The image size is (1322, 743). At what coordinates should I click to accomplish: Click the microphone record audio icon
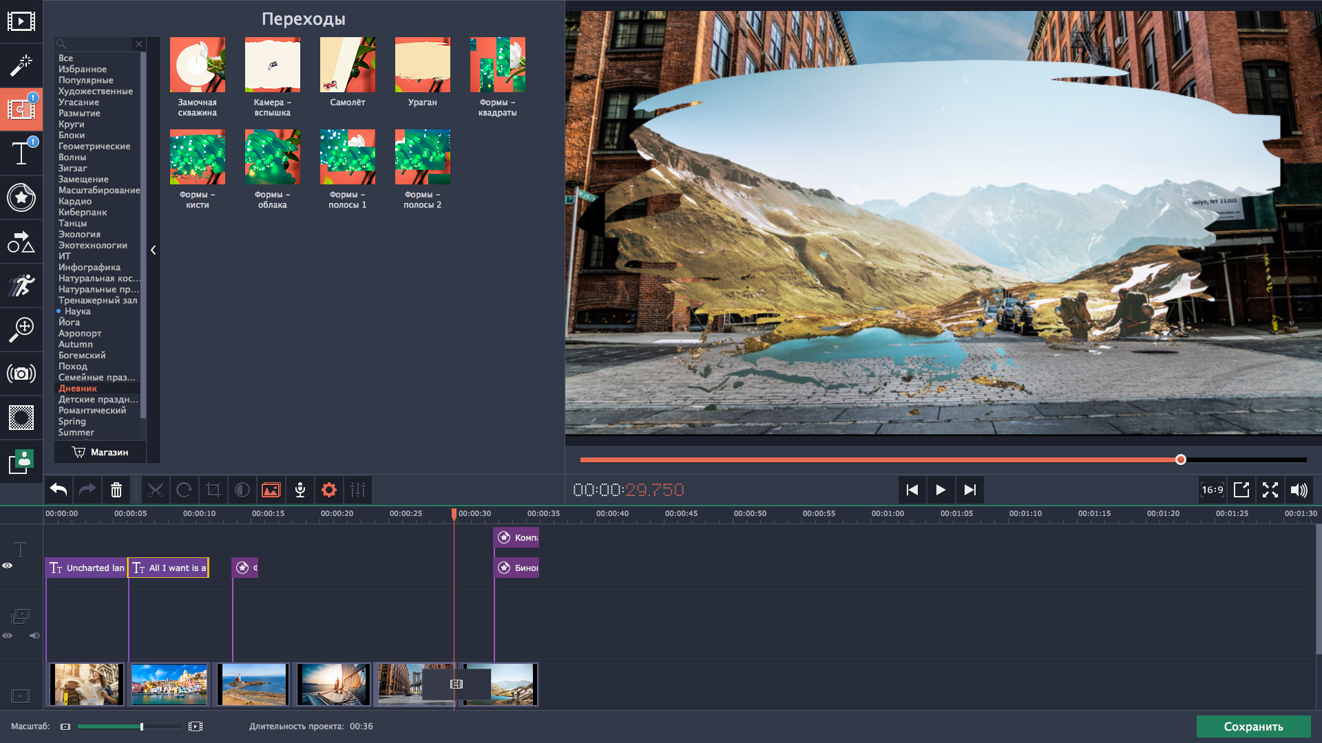click(300, 490)
